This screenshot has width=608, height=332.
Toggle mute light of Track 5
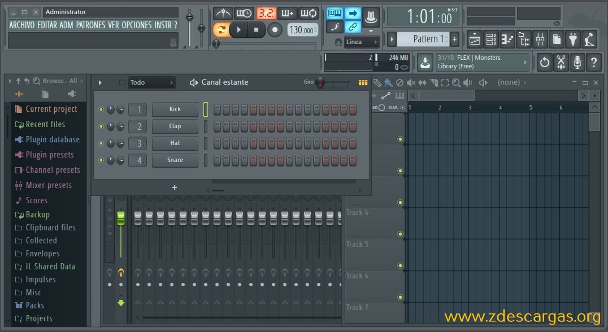click(x=400, y=266)
